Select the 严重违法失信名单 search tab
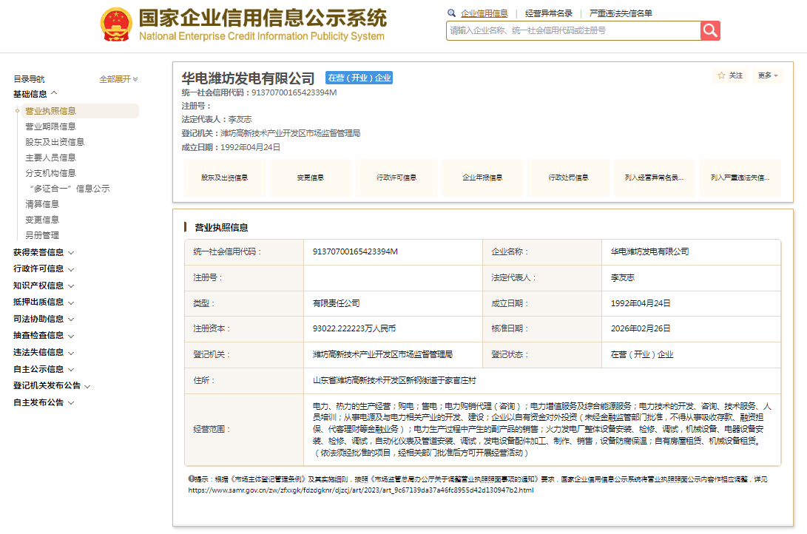Viewport: 807px width, 534px height. pos(621,13)
